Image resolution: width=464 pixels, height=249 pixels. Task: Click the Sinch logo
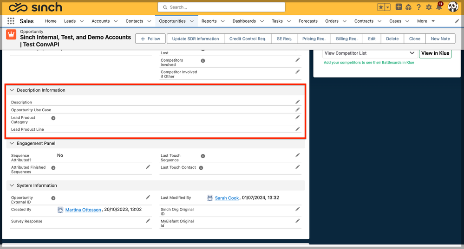point(35,7)
